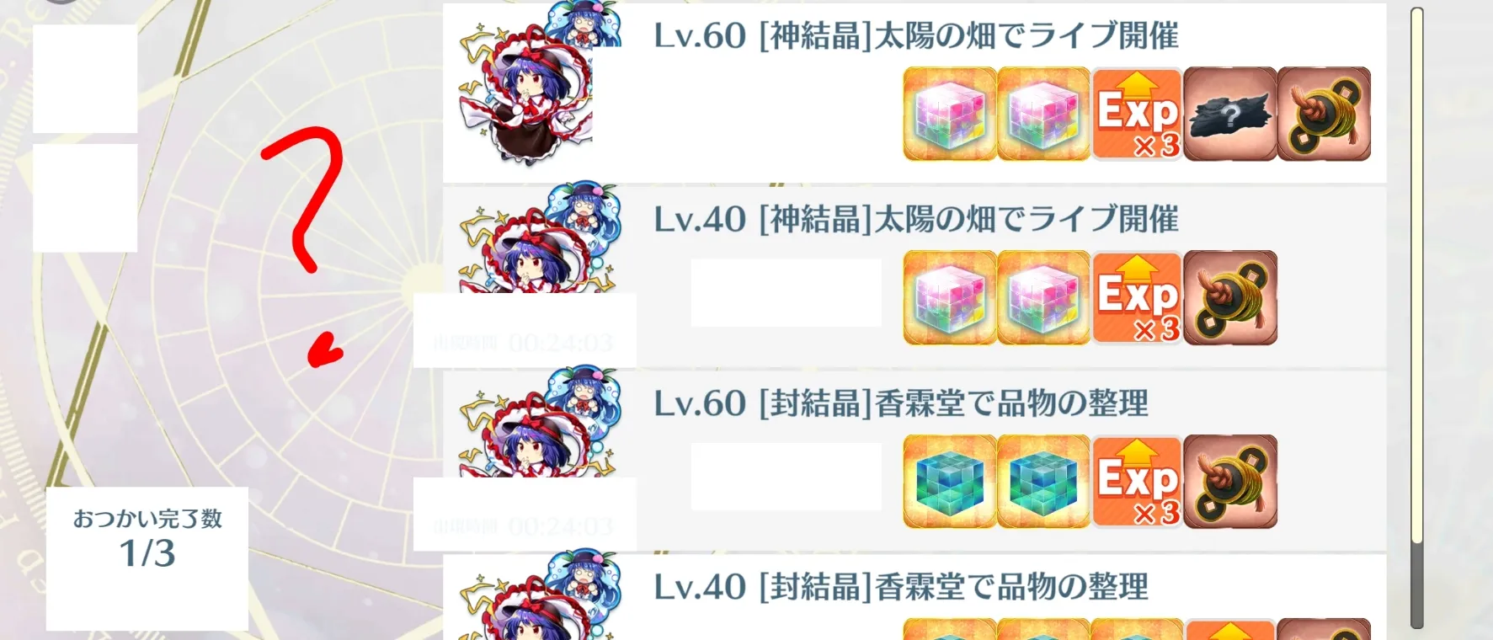Tap the coin string icon in Lv.60 封結晶 row
Screen dimensions: 1493x640
(1230, 481)
